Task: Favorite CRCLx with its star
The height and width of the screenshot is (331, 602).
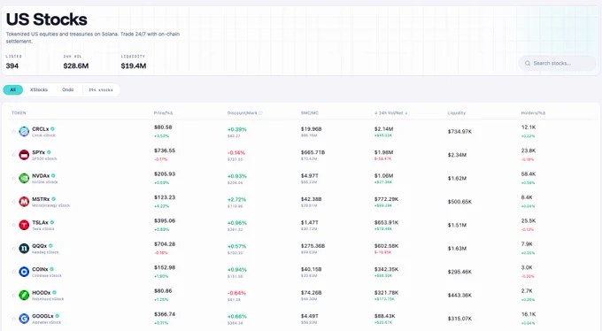Action: tap(14, 132)
